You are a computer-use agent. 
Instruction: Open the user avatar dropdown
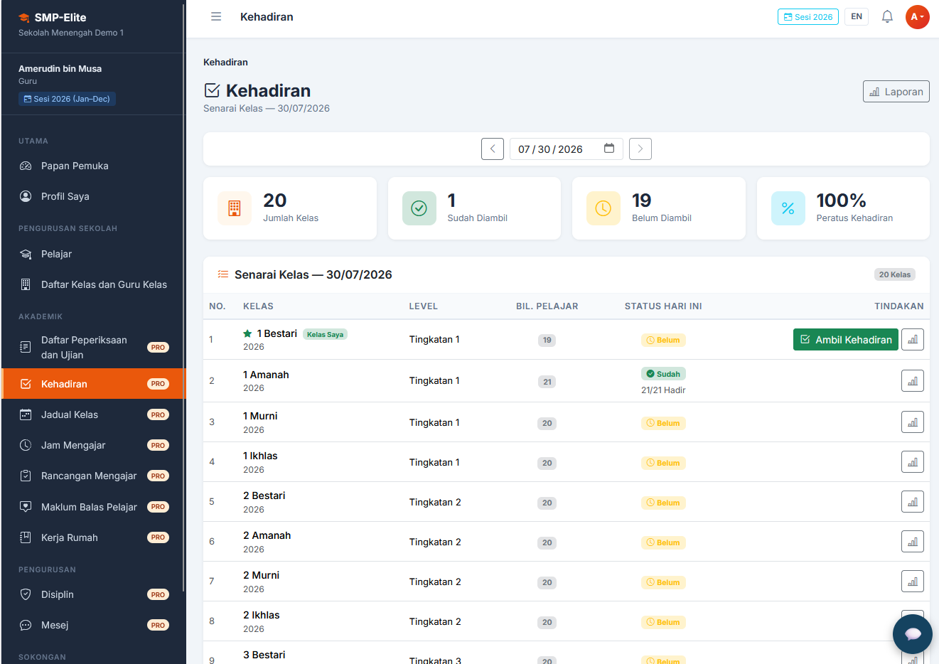click(x=917, y=17)
